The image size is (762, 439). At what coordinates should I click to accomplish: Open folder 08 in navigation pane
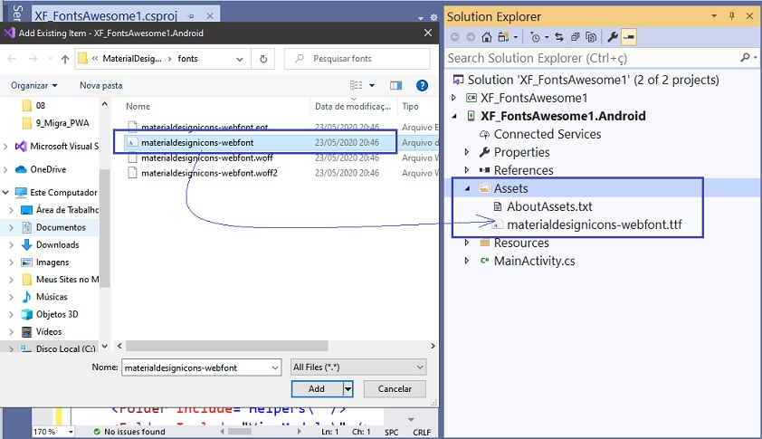(41, 106)
